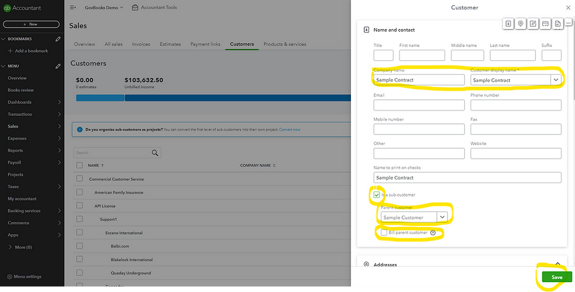Jump to Name and contact section icon
This screenshot has height=292, width=575.
[508, 24]
